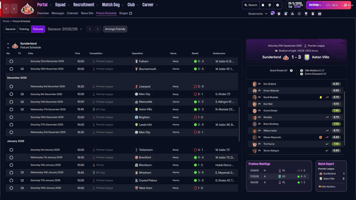Click the down chevron next to Sunderland Fixture Schedule

tap(8, 48)
